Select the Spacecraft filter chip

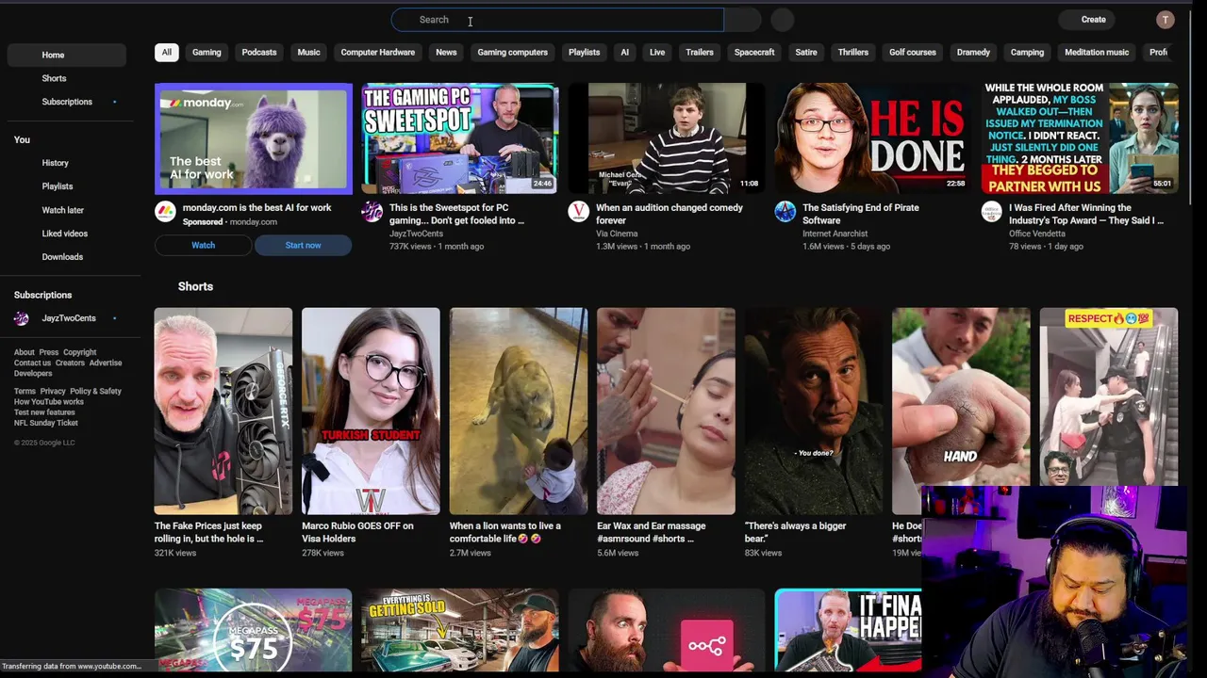(x=754, y=53)
